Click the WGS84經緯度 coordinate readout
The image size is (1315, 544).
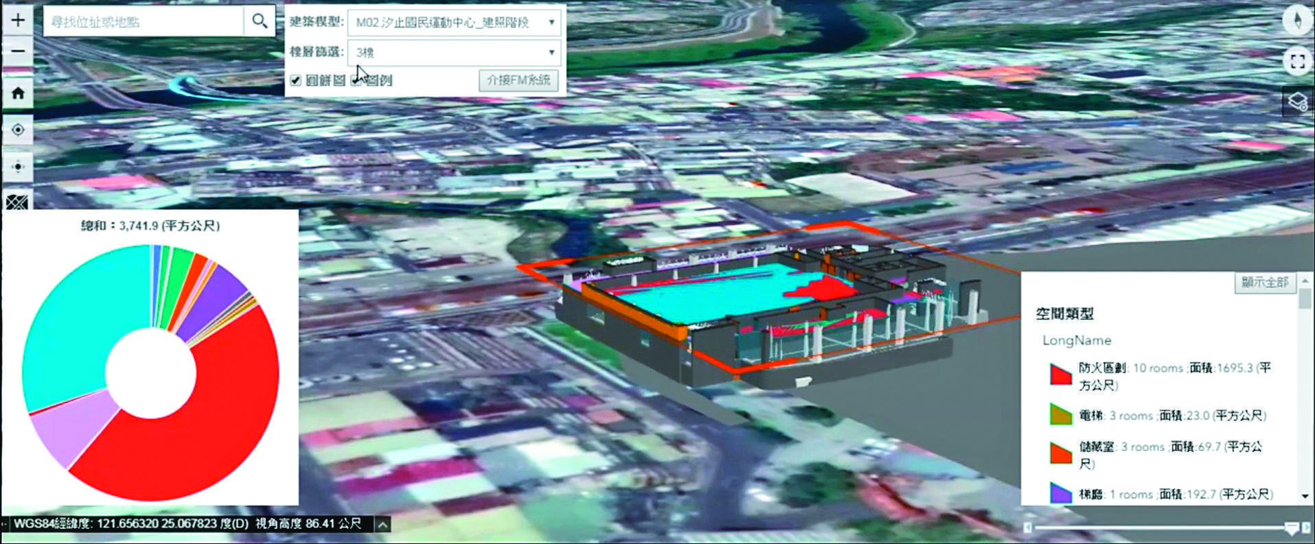(x=187, y=524)
